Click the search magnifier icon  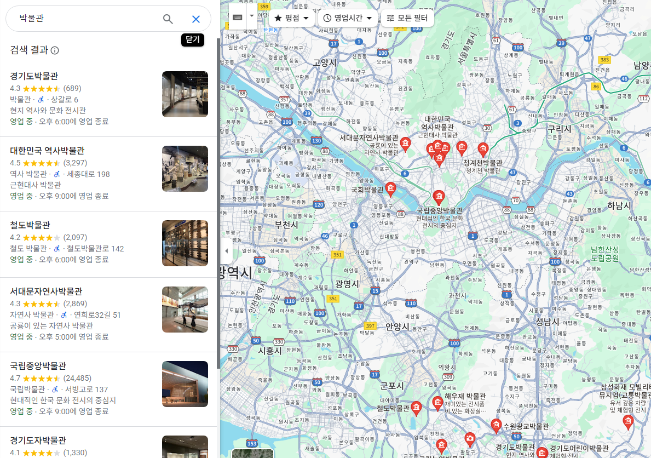[168, 19]
